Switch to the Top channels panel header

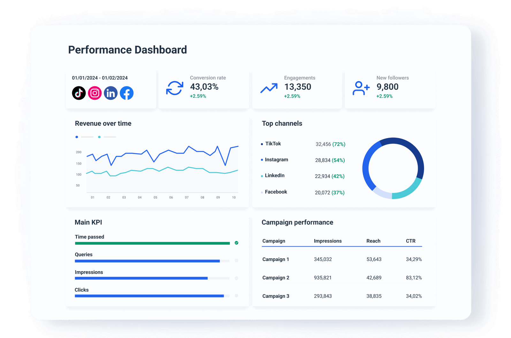[x=282, y=124]
